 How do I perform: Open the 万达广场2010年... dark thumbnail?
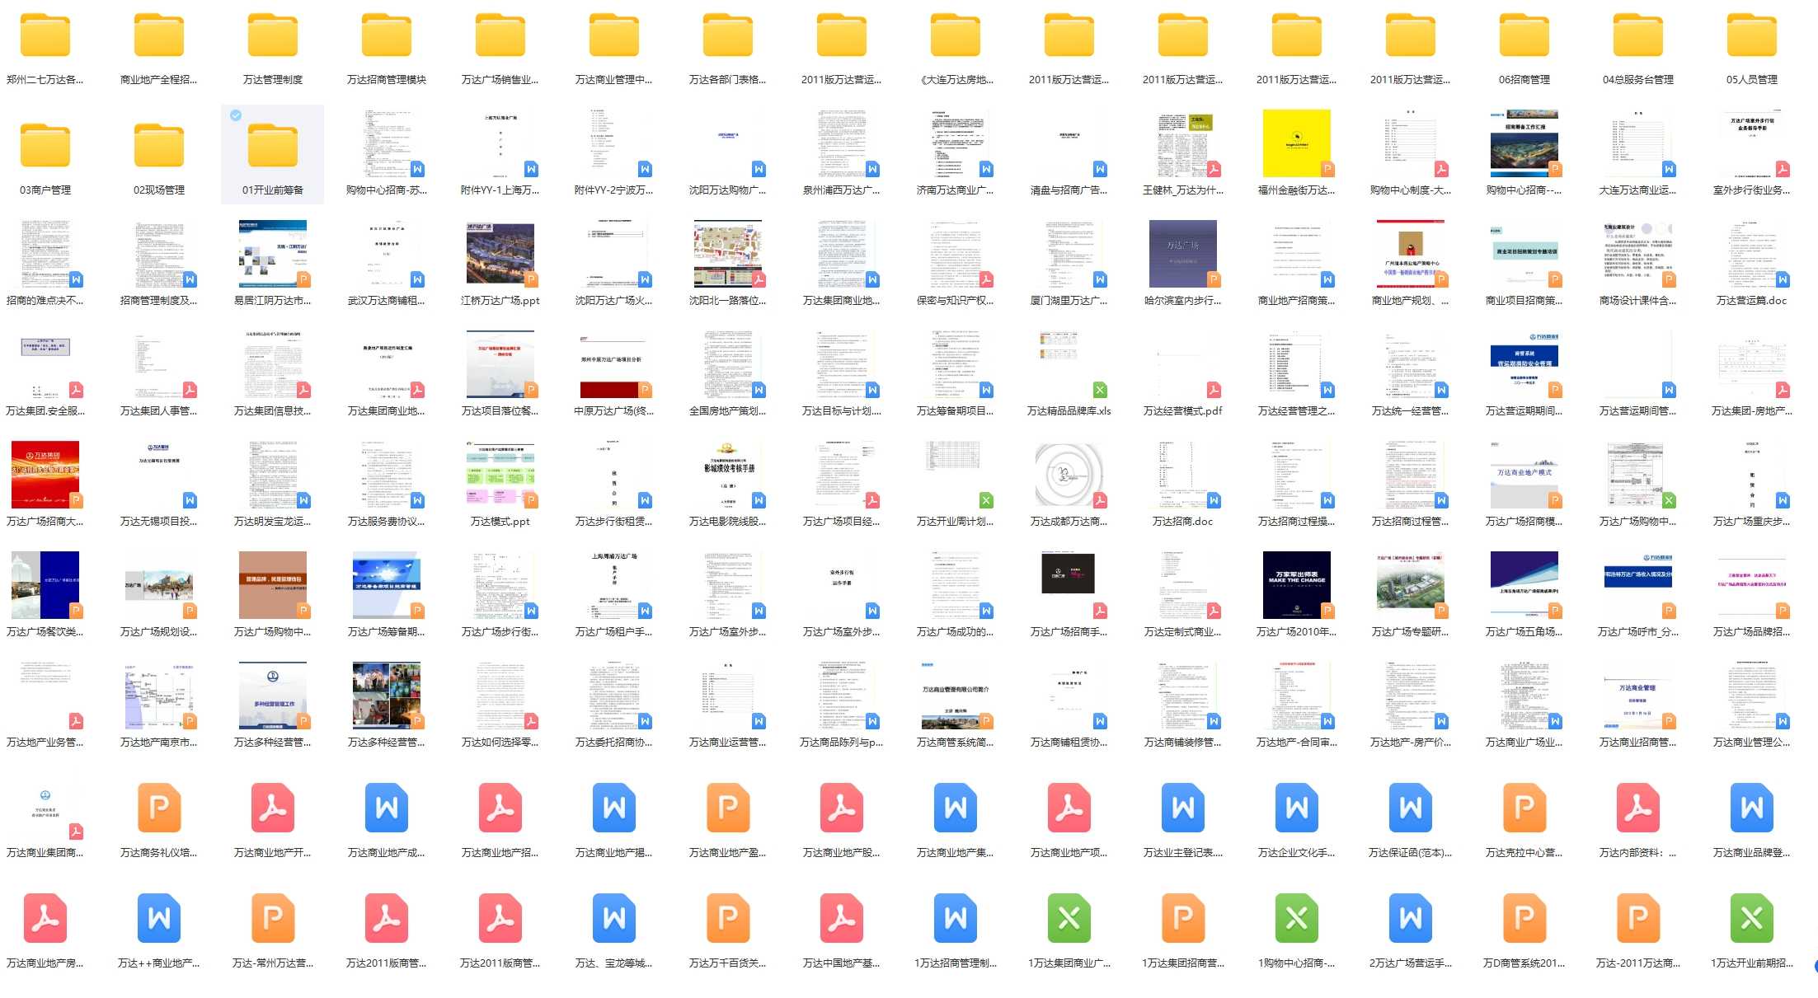click(1297, 585)
